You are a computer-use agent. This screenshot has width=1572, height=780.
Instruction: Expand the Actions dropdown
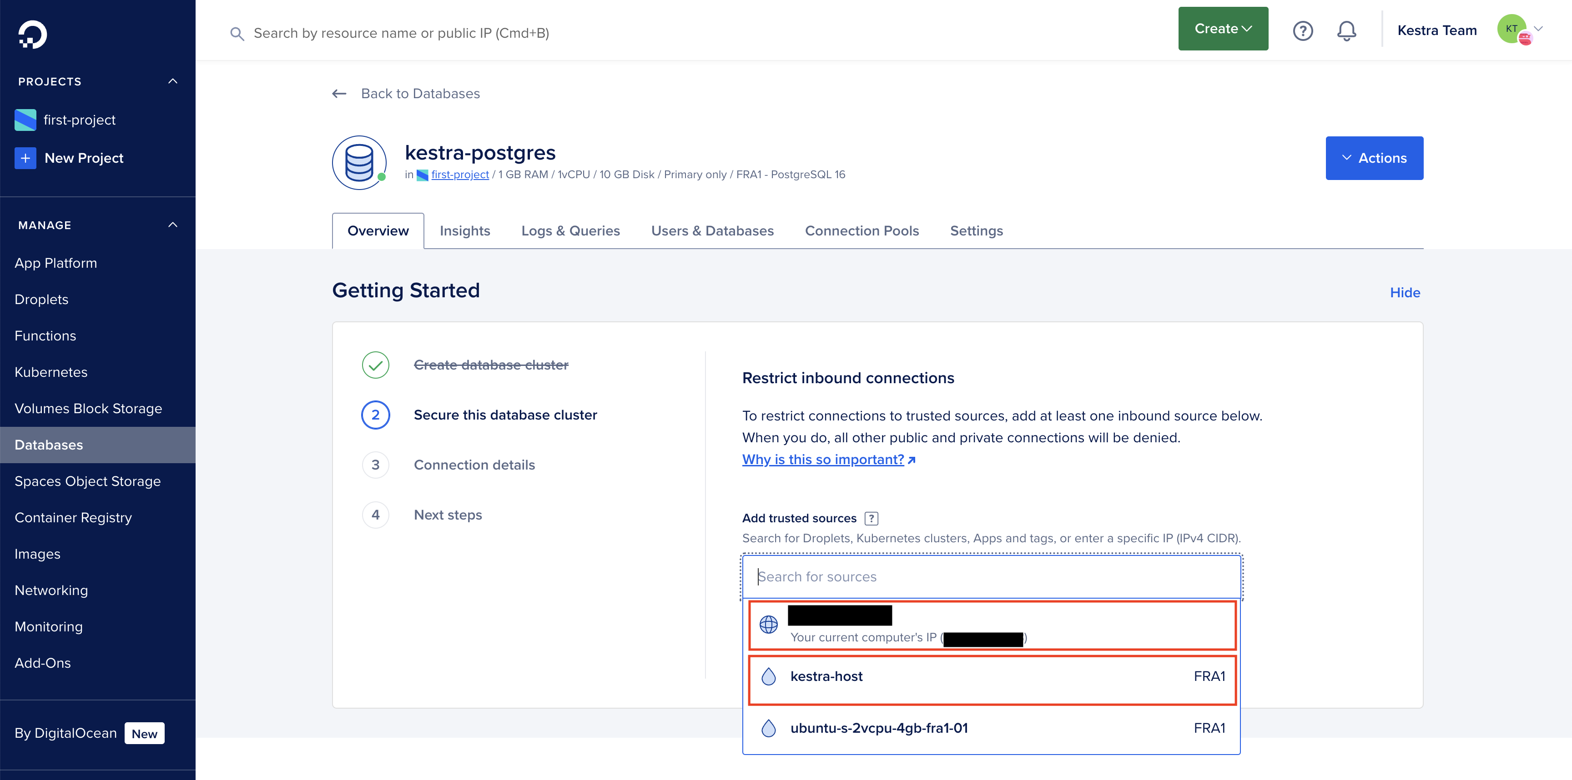click(1374, 158)
